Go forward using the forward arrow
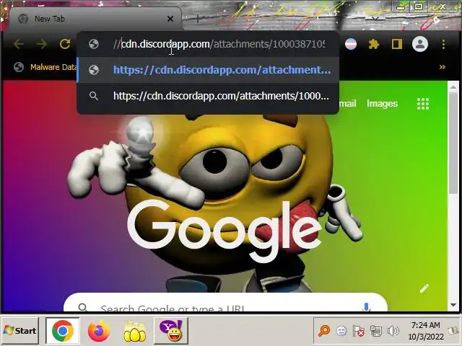Image resolution: width=462 pixels, height=346 pixels. click(x=42, y=44)
